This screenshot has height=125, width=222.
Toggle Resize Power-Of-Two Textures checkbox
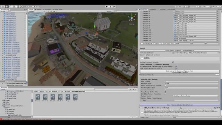(165, 86)
